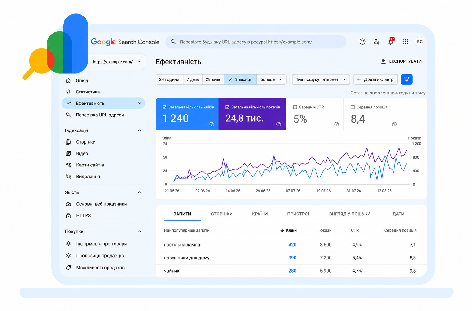Sort by the Середня позиція column header
The height and width of the screenshot is (311, 472).
[400, 230]
